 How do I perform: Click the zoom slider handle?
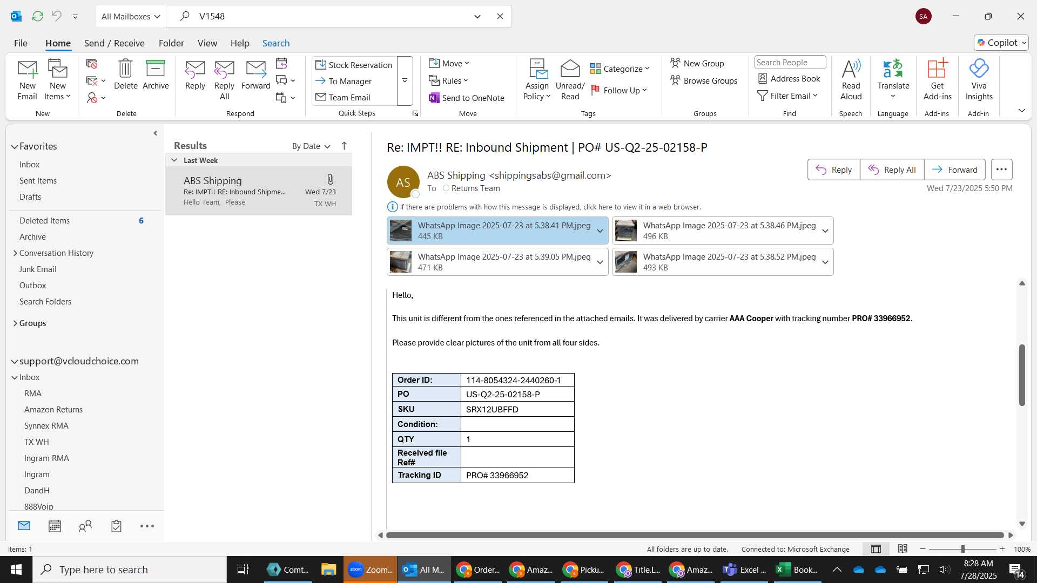point(962,549)
